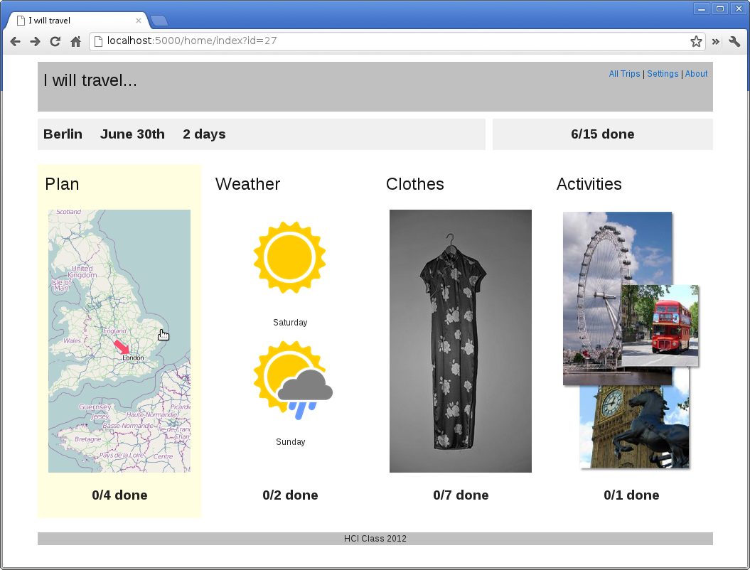Switch to the 'I will travel' tab

tap(71, 21)
